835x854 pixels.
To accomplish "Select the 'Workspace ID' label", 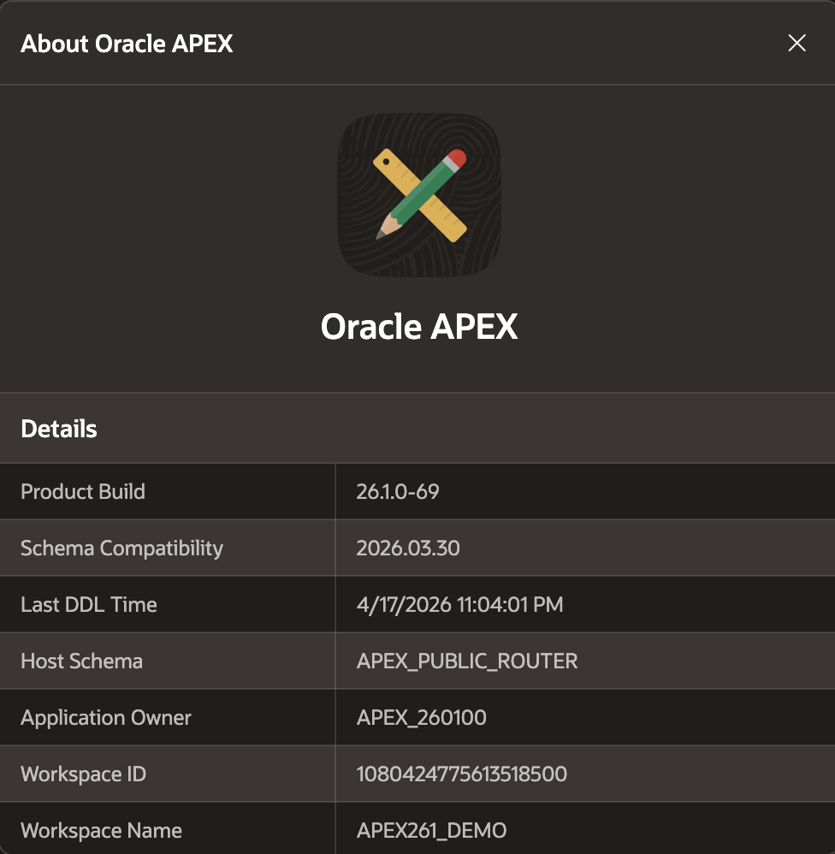I will (83, 774).
